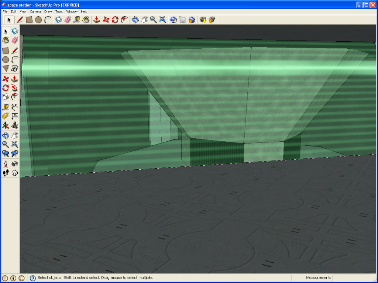Image resolution: width=378 pixels, height=283 pixels.
Task: Open the Window menu
Action: (x=72, y=11)
